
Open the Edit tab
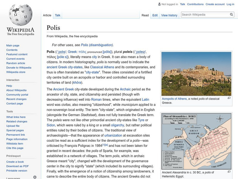tap(155, 15)
